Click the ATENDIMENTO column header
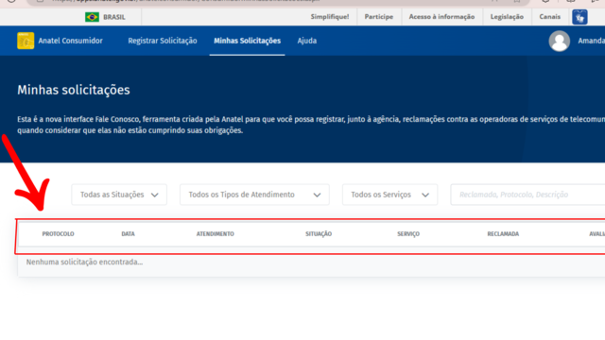The image size is (605, 340). click(x=216, y=234)
